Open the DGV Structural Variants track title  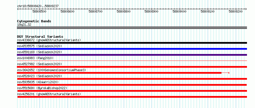point(40,37)
